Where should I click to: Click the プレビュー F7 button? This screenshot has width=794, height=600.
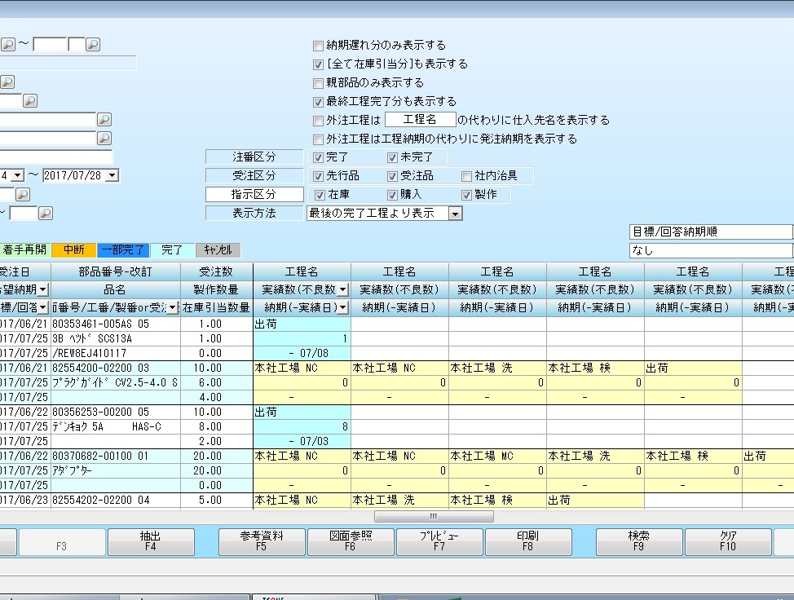click(439, 541)
